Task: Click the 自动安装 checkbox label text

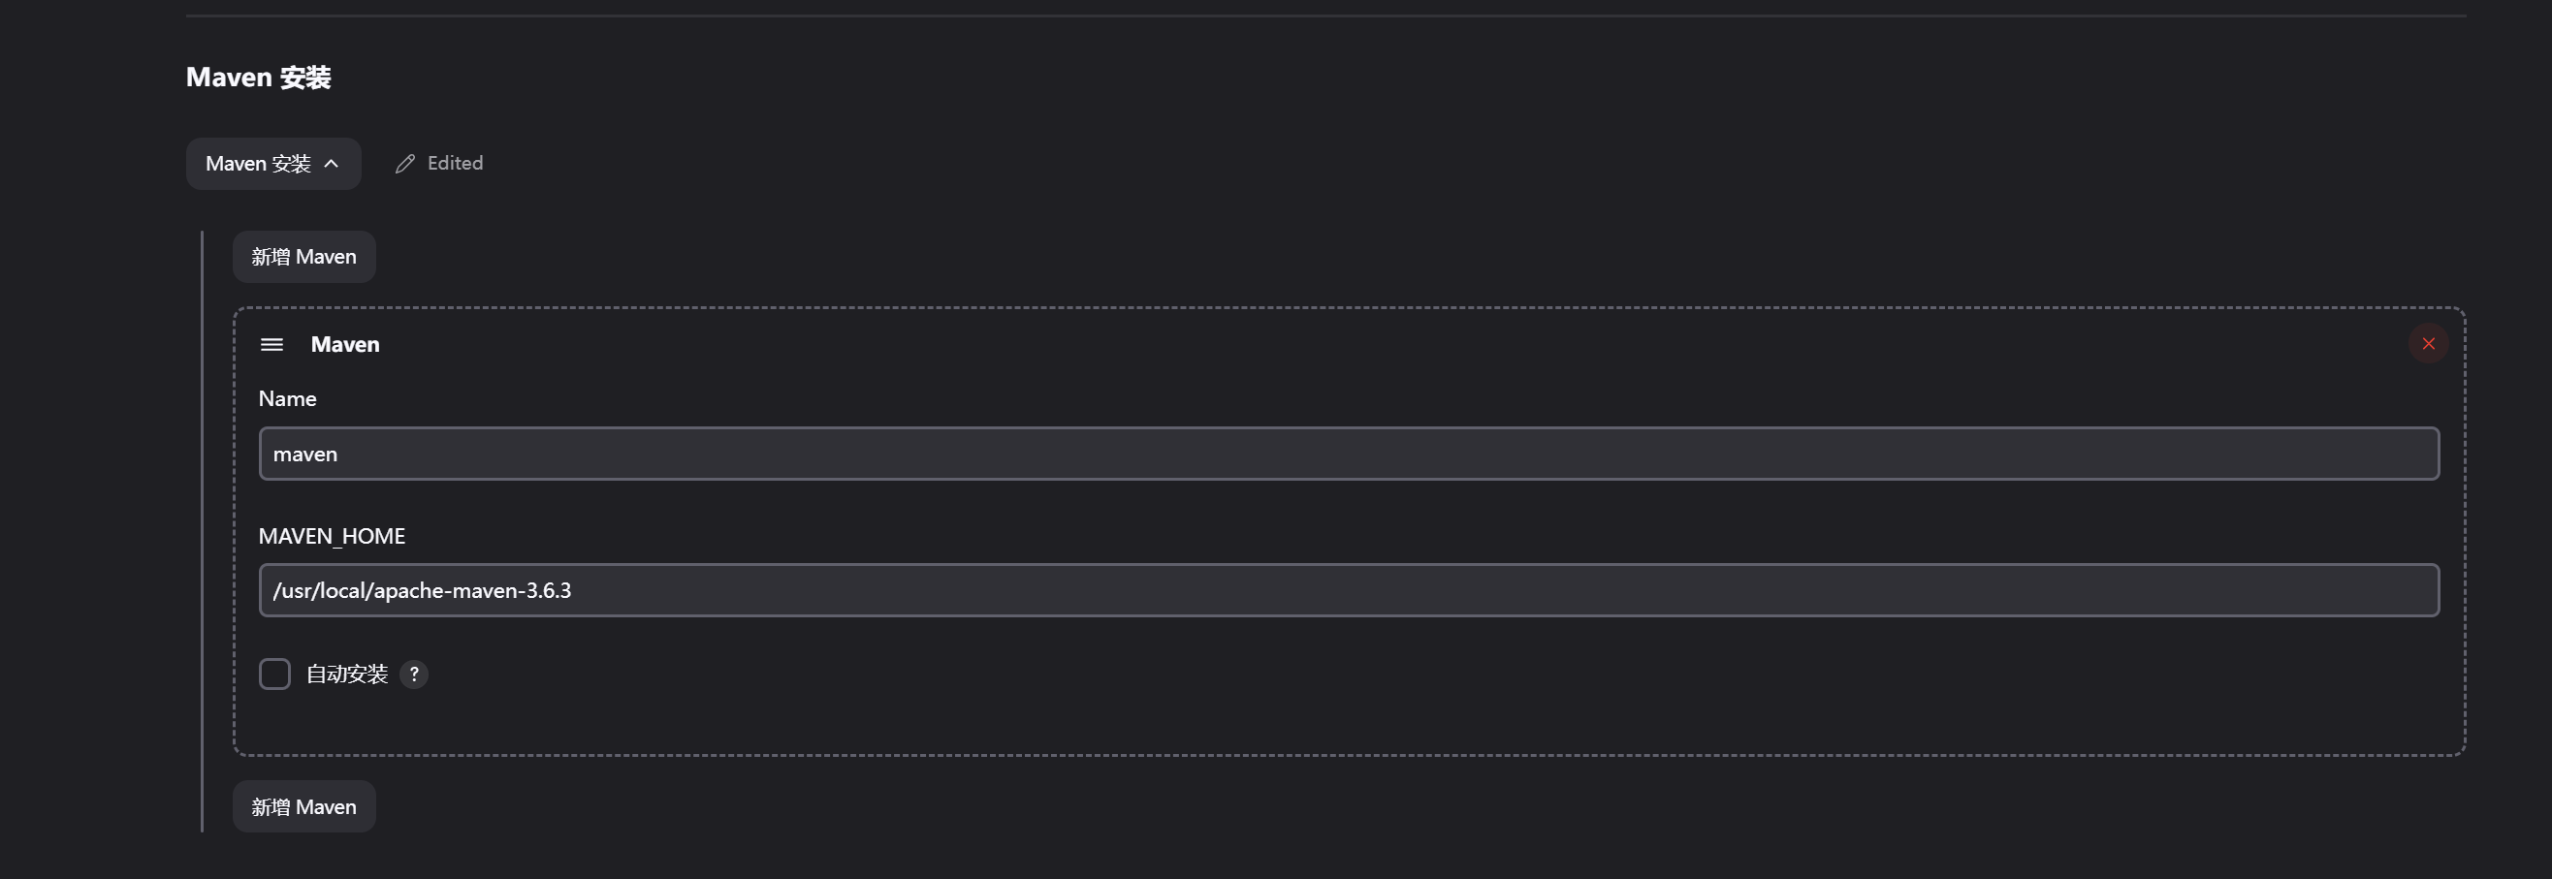Action: tap(347, 675)
